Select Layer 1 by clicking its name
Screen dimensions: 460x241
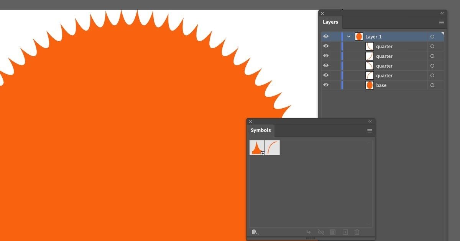373,36
